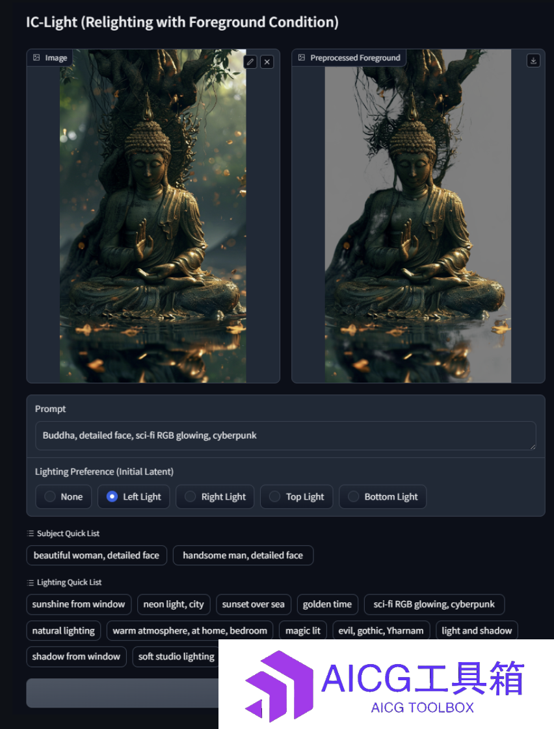The width and height of the screenshot is (554, 729).
Task: Click the uploaded Buddha image thumbnail
Action: click(153, 216)
